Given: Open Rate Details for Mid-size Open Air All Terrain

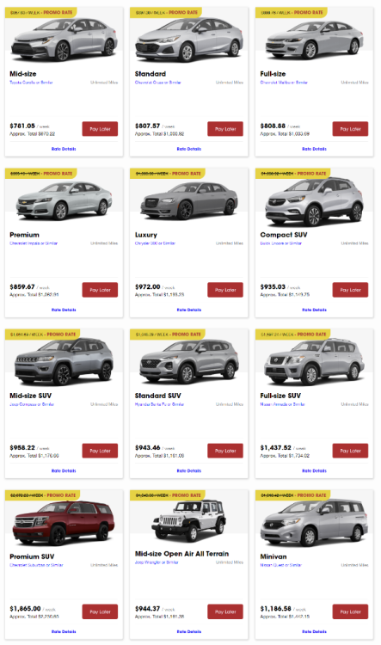Looking at the screenshot, I should point(189,631).
